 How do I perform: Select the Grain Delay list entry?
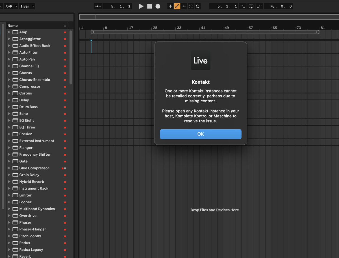(x=37, y=175)
